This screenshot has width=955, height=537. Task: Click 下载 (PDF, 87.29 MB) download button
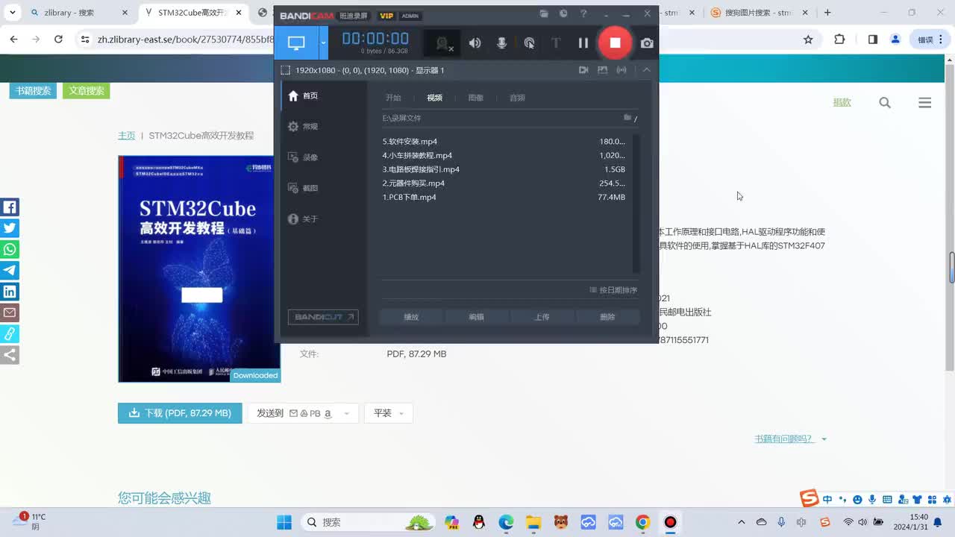coord(180,413)
